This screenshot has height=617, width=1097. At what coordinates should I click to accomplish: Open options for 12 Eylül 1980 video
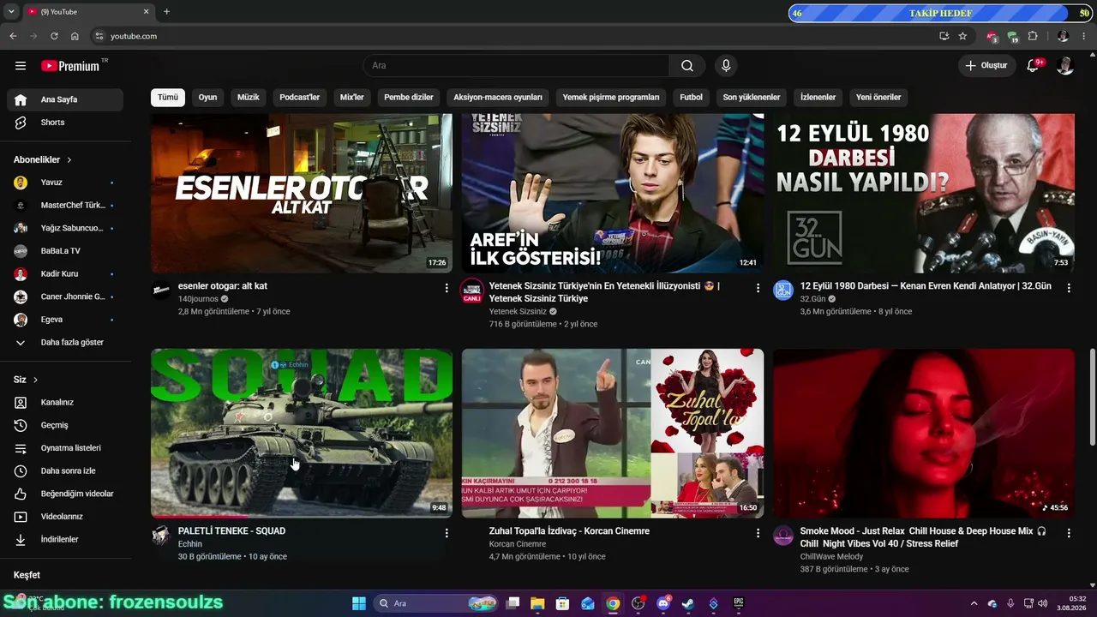(1069, 288)
